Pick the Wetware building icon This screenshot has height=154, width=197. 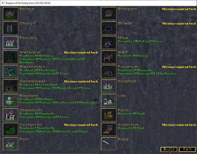[10, 57]
